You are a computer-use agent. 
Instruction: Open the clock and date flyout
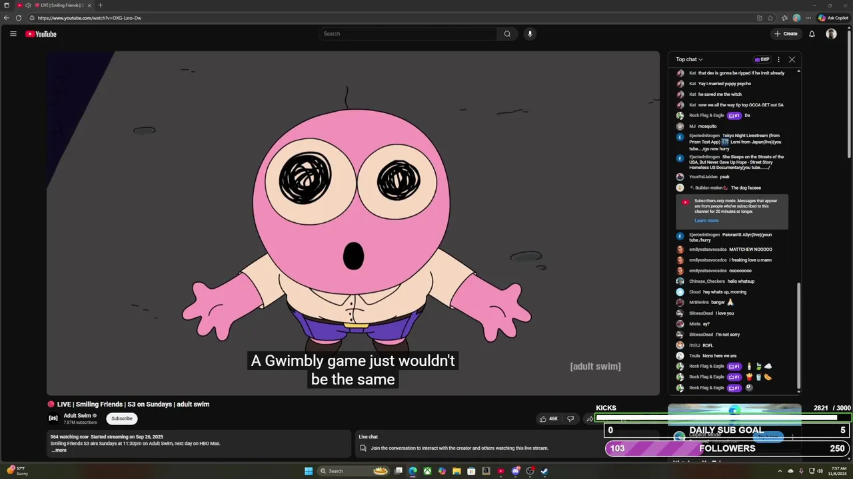tap(838, 471)
